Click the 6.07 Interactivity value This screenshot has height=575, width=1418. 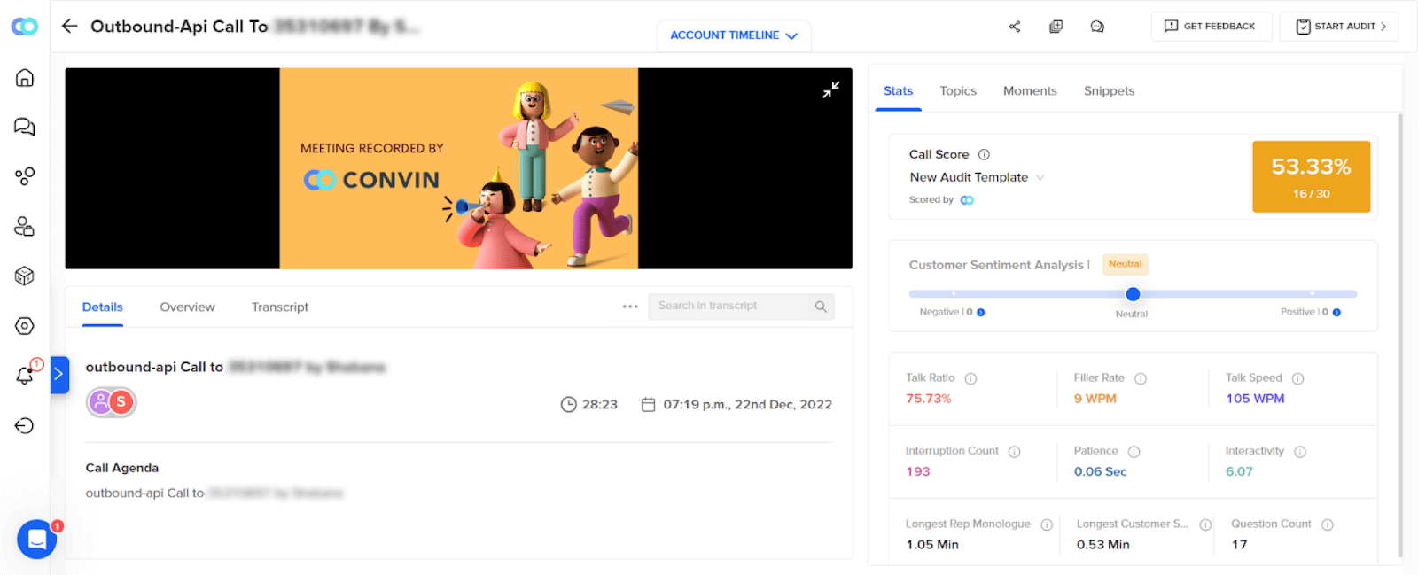coord(1239,471)
